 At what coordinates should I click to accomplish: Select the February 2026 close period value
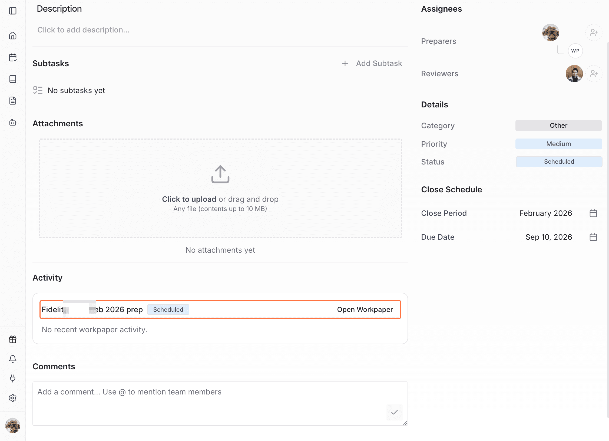(x=546, y=213)
